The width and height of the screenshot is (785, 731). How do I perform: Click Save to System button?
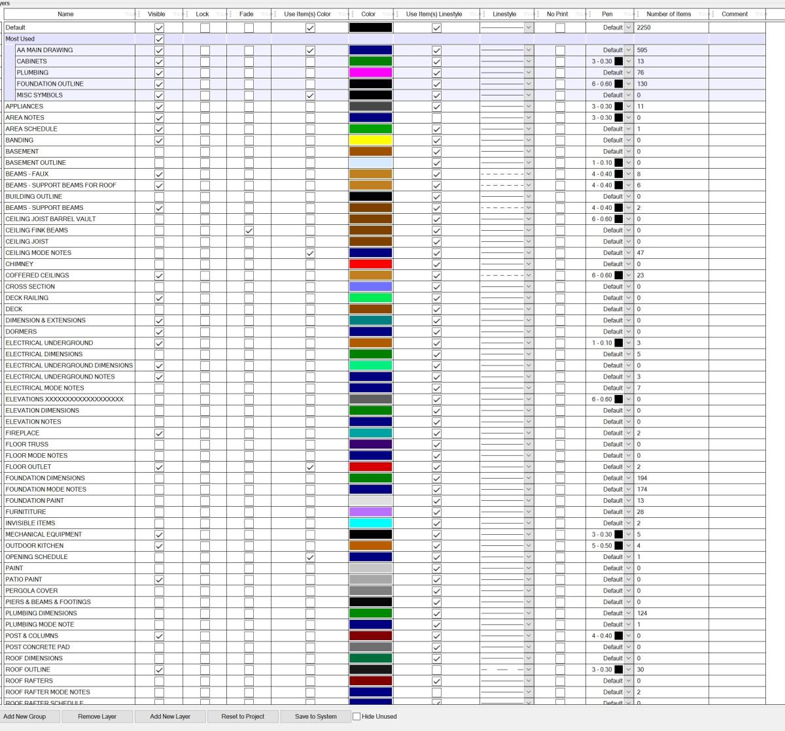[x=316, y=717]
